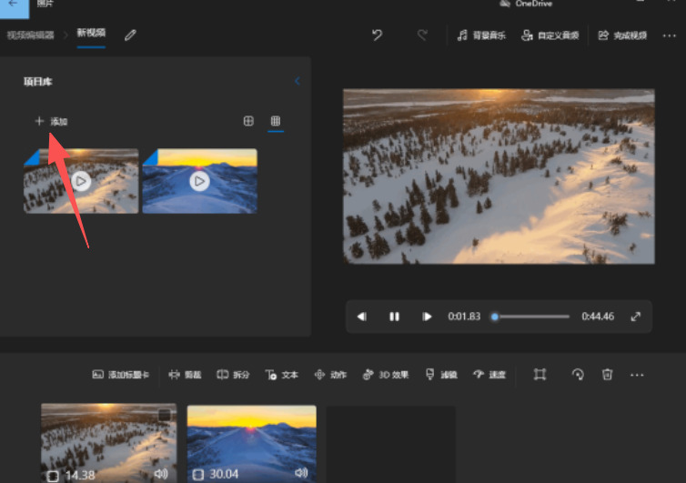This screenshot has width=686, height=483.
Task: Go back using the blue back arrow
Action: (14, 6)
